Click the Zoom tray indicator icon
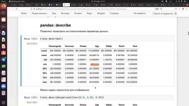189x106 pixels. pos(166,1)
